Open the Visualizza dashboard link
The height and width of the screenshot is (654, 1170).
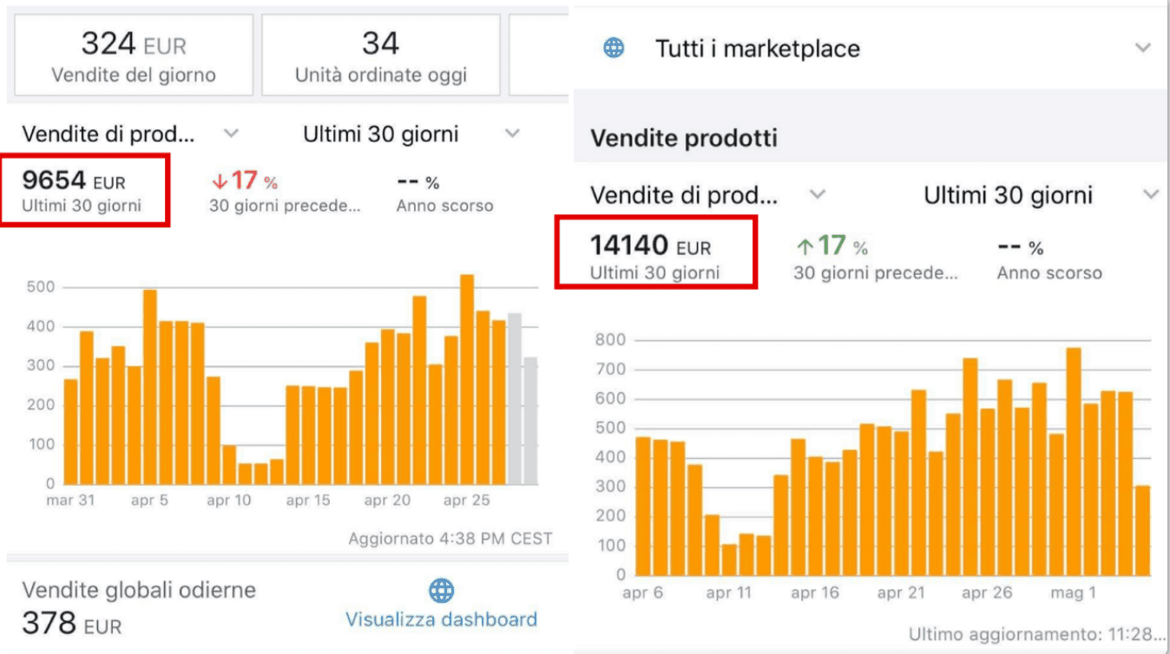[441, 619]
